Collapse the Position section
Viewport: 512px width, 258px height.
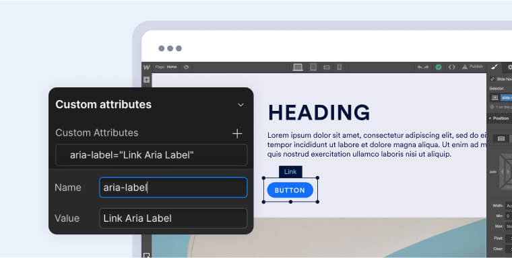499,118
